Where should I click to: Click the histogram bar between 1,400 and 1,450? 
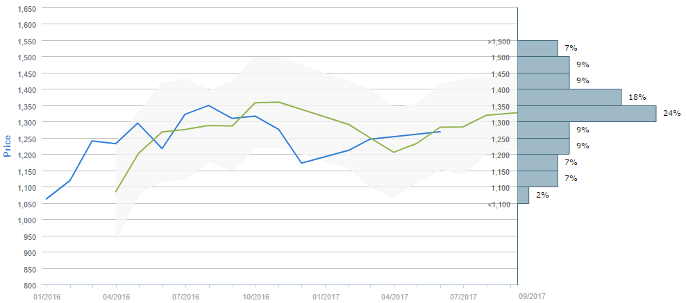click(x=544, y=80)
